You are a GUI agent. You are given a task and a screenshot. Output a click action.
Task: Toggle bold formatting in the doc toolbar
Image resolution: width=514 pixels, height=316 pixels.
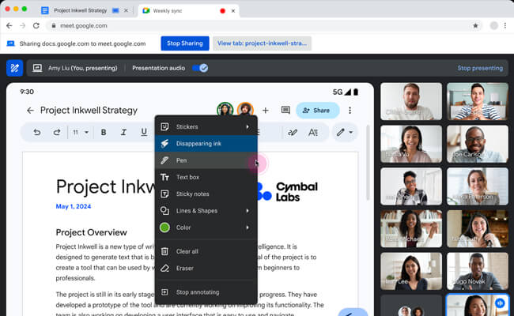click(x=104, y=132)
